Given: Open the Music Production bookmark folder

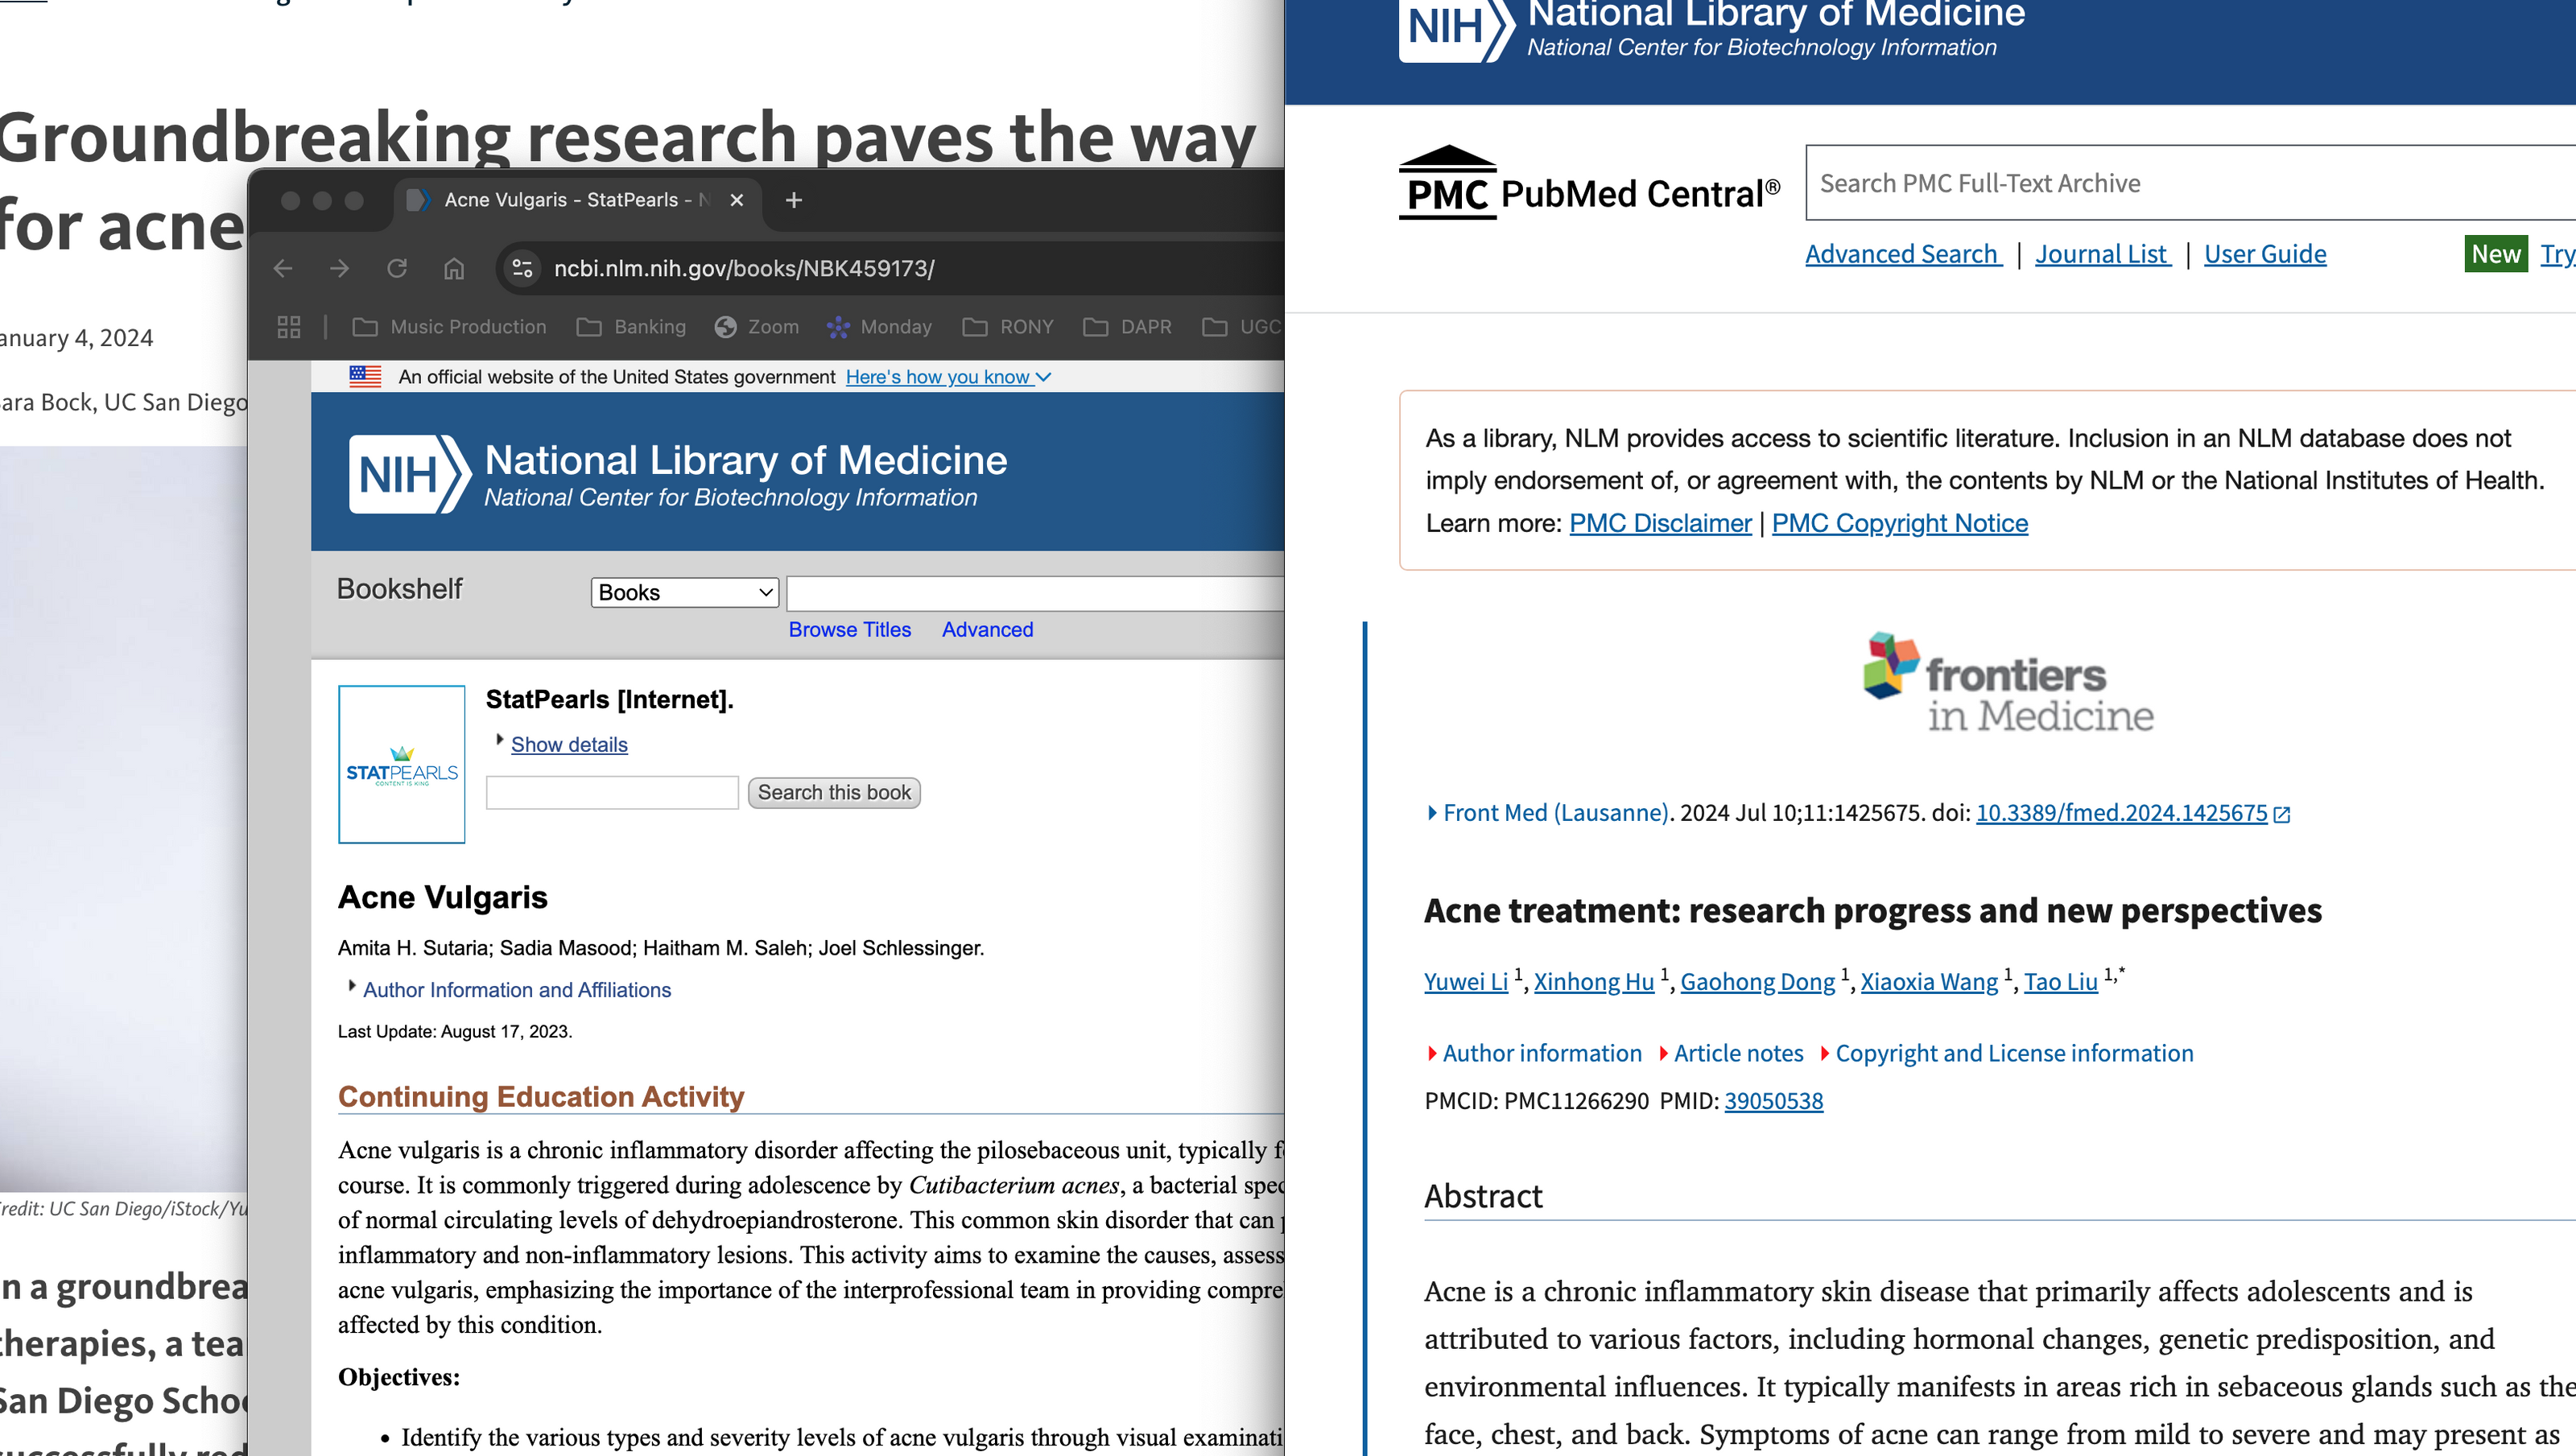Looking at the screenshot, I should pos(450,327).
